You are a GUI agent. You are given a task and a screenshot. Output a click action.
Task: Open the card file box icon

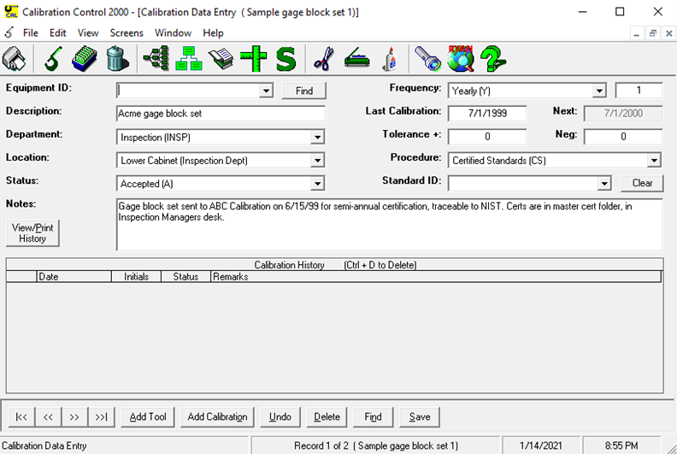[x=84, y=58]
